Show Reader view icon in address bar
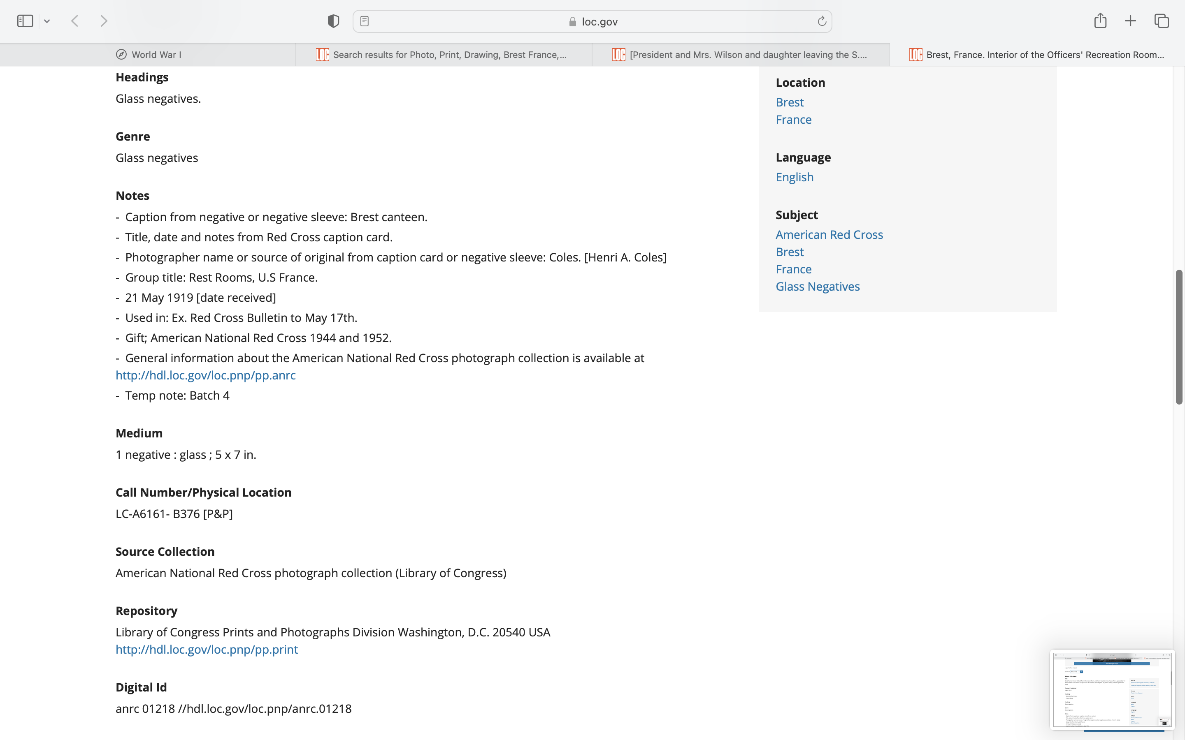Image resolution: width=1185 pixels, height=740 pixels. pos(364,21)
